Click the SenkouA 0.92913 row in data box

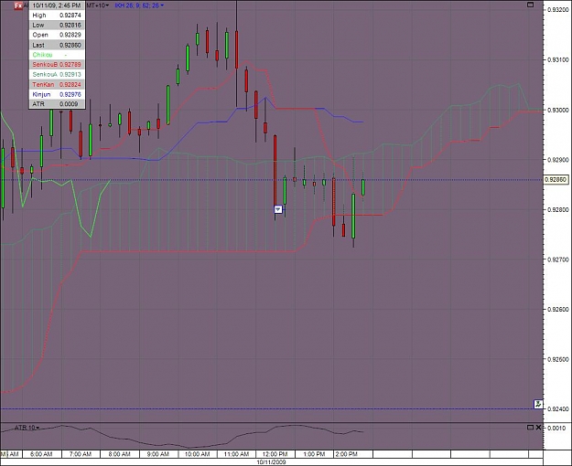[57, 74]
